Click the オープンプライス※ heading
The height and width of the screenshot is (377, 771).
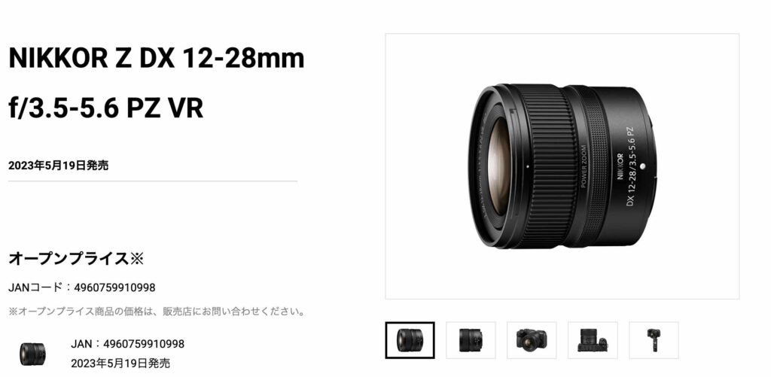pyautogui.click(x=76, y=259)
